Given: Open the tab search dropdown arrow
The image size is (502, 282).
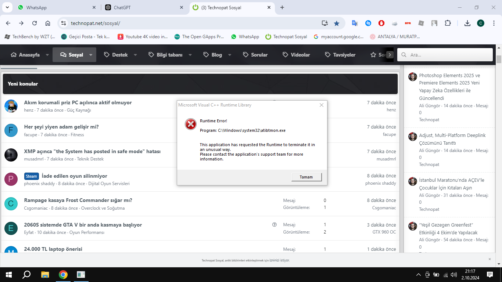Looking at the screenshot, I should point(8,7).
